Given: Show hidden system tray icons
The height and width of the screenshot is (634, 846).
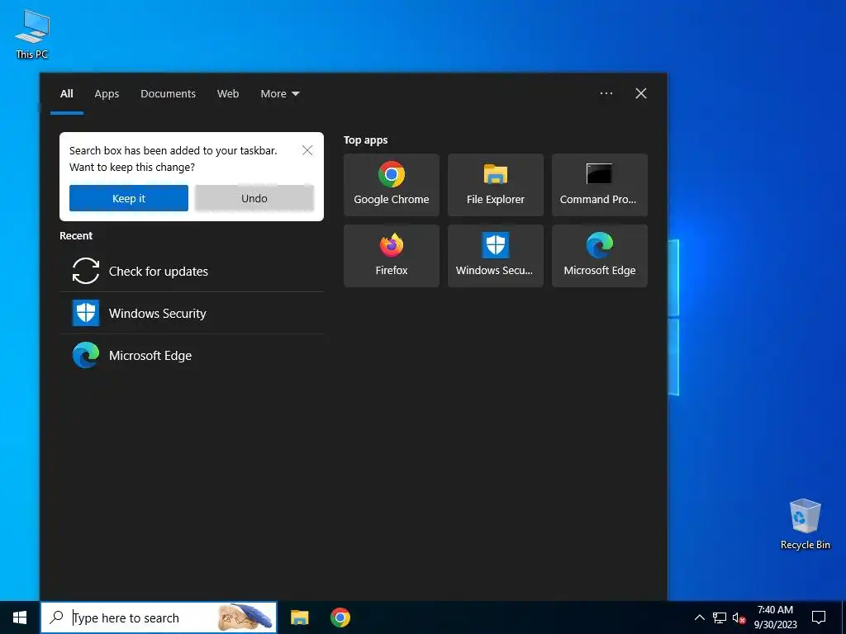Looking at the screenshot, I should pos(699,617).
